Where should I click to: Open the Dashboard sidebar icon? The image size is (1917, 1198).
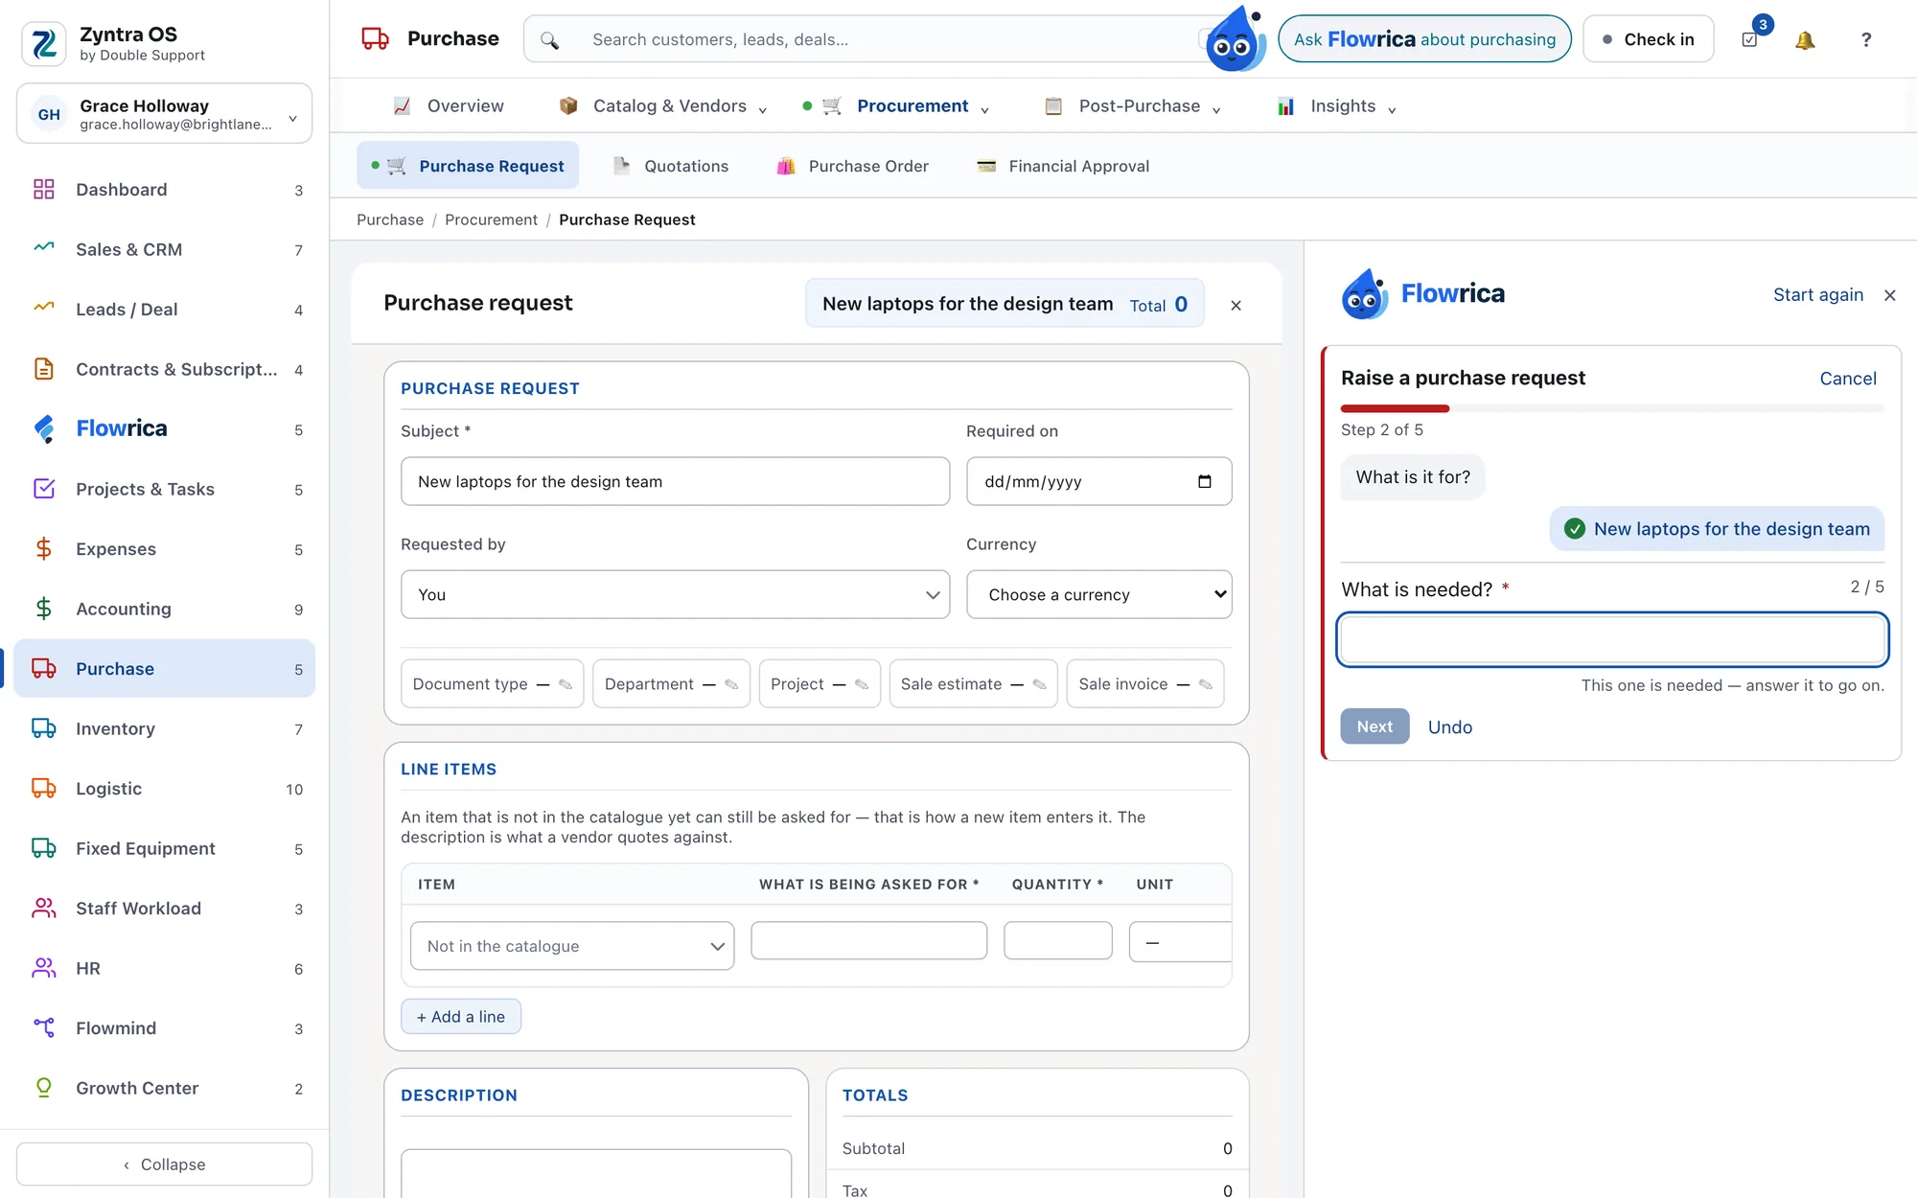coord(44,190)
